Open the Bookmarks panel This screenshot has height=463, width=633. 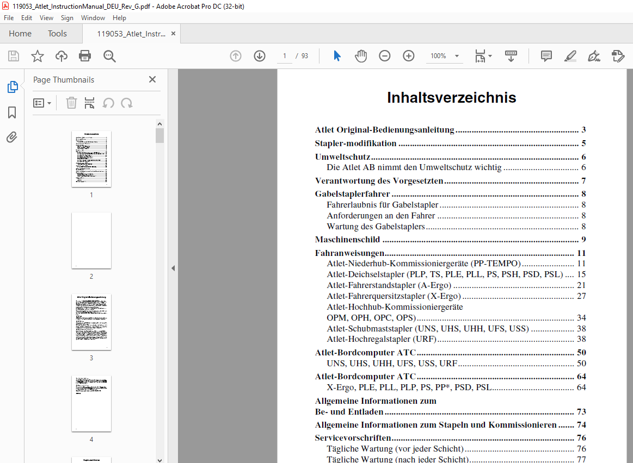pyautogui.click(x=12, y=112)
